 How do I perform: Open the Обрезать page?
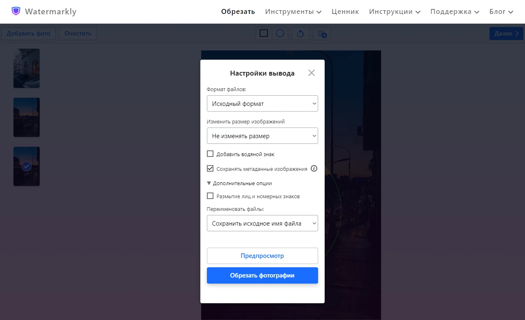click(x=238, y=11)
